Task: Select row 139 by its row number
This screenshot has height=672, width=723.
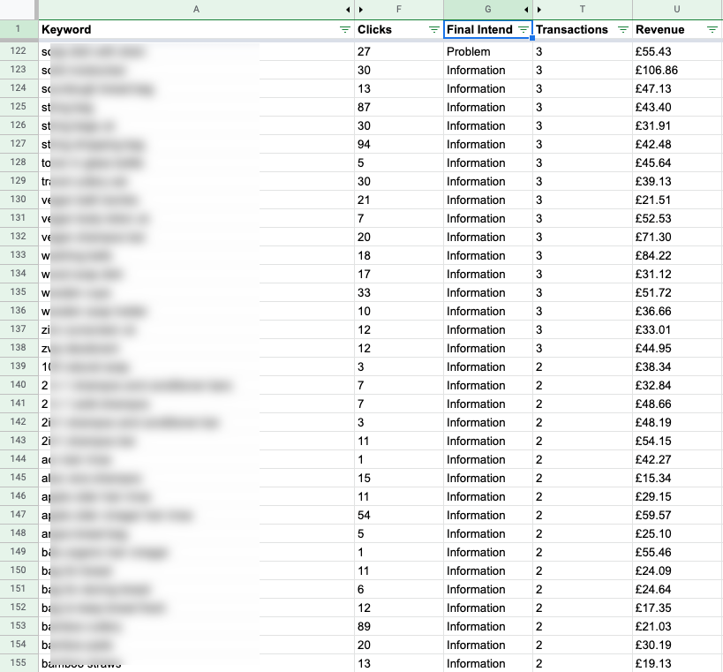Action: coord(19,366)
